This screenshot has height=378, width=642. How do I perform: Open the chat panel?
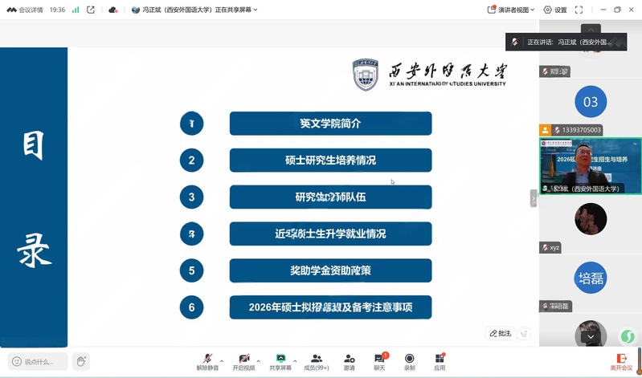pos(379,361)
